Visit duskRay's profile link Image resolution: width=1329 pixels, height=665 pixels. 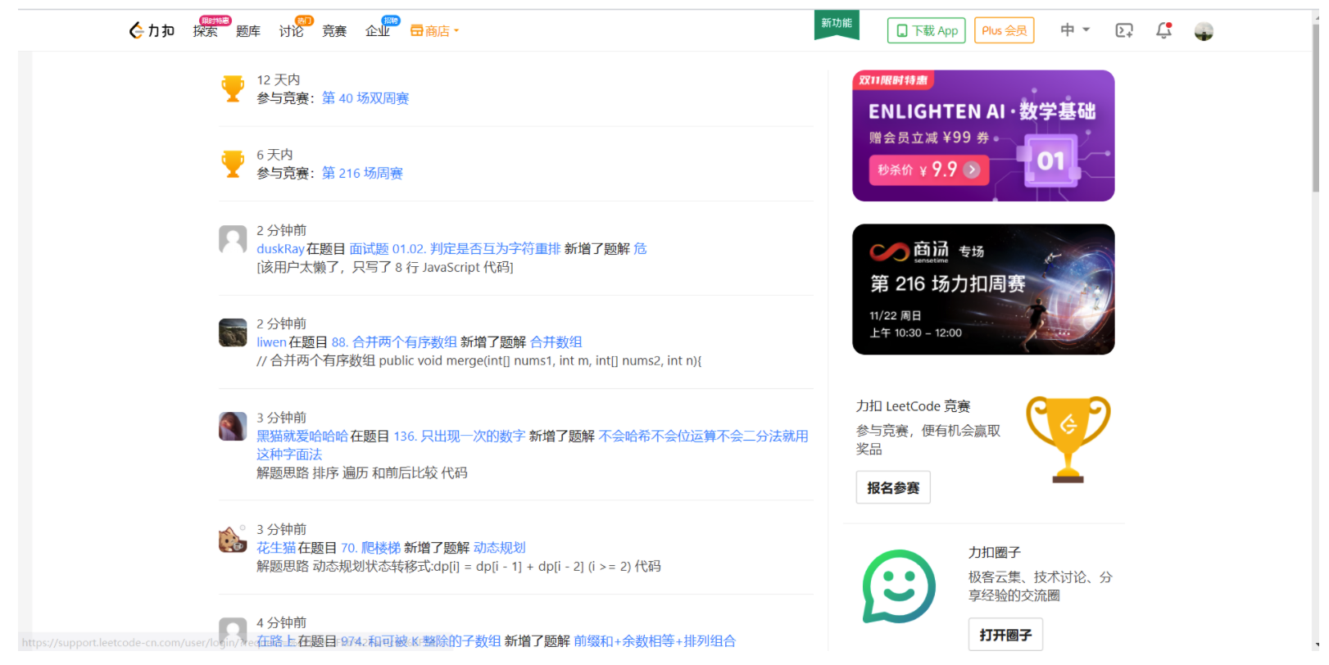click(280, 249)
